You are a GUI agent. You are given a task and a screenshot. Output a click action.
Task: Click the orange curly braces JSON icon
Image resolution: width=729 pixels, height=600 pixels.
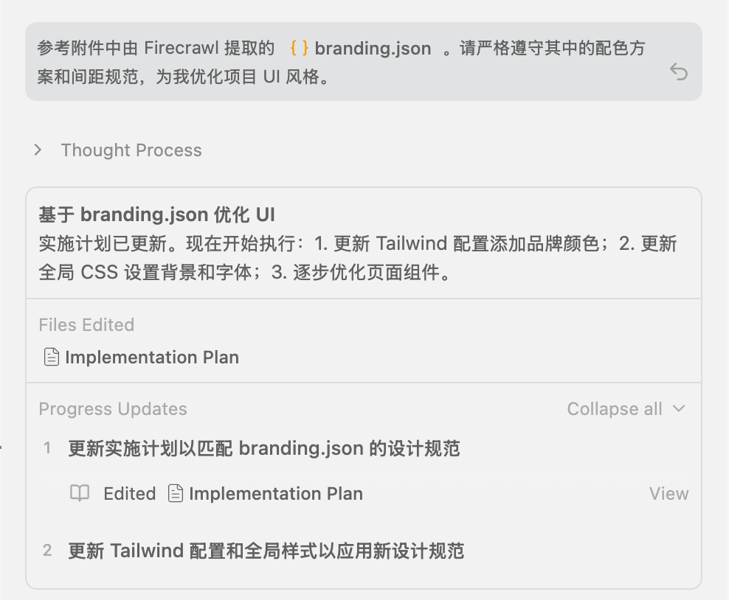299,49
